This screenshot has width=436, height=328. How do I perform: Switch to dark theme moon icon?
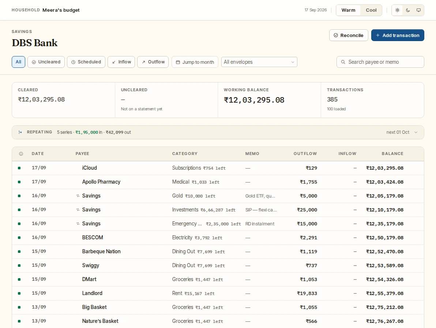click(x=408, y=10)
